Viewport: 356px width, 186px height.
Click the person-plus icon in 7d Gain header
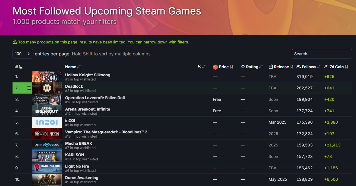[x=326, y=67]
